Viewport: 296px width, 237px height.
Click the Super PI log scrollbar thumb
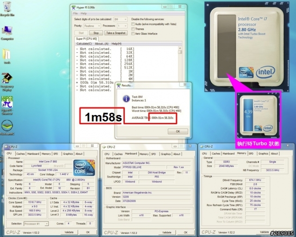(x=180, y=52)
